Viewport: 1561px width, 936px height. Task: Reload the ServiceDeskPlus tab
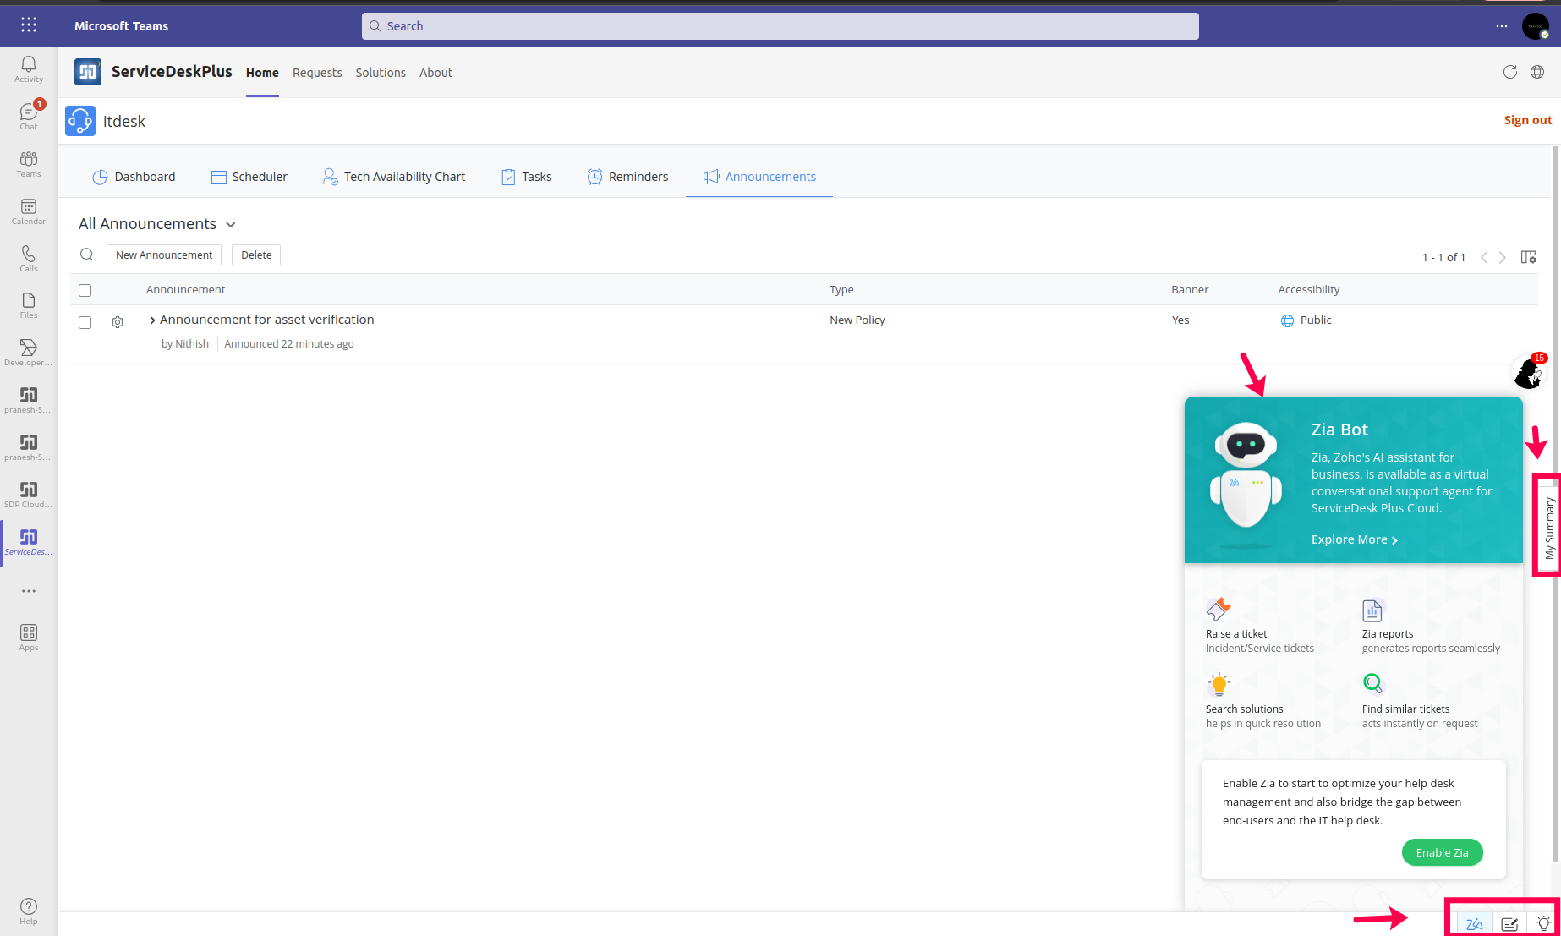[x=1510, y=72]
